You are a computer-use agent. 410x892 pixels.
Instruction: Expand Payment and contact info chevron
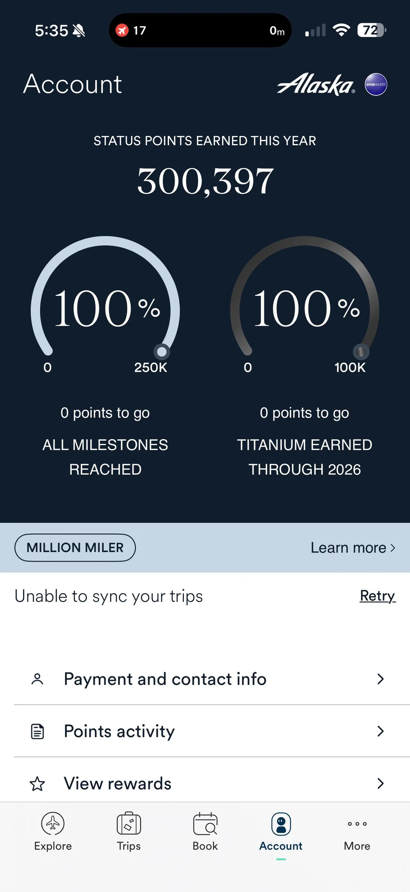(x=380, y=679)
